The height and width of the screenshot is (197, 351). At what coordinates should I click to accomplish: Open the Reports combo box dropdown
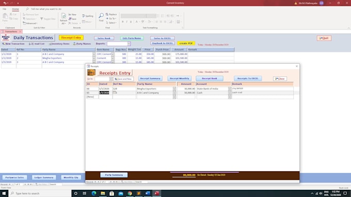(129, 44)
